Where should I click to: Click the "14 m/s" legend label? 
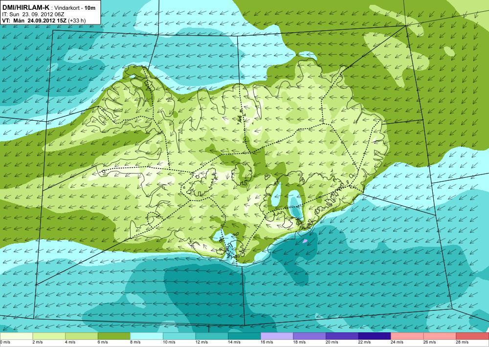234,342
